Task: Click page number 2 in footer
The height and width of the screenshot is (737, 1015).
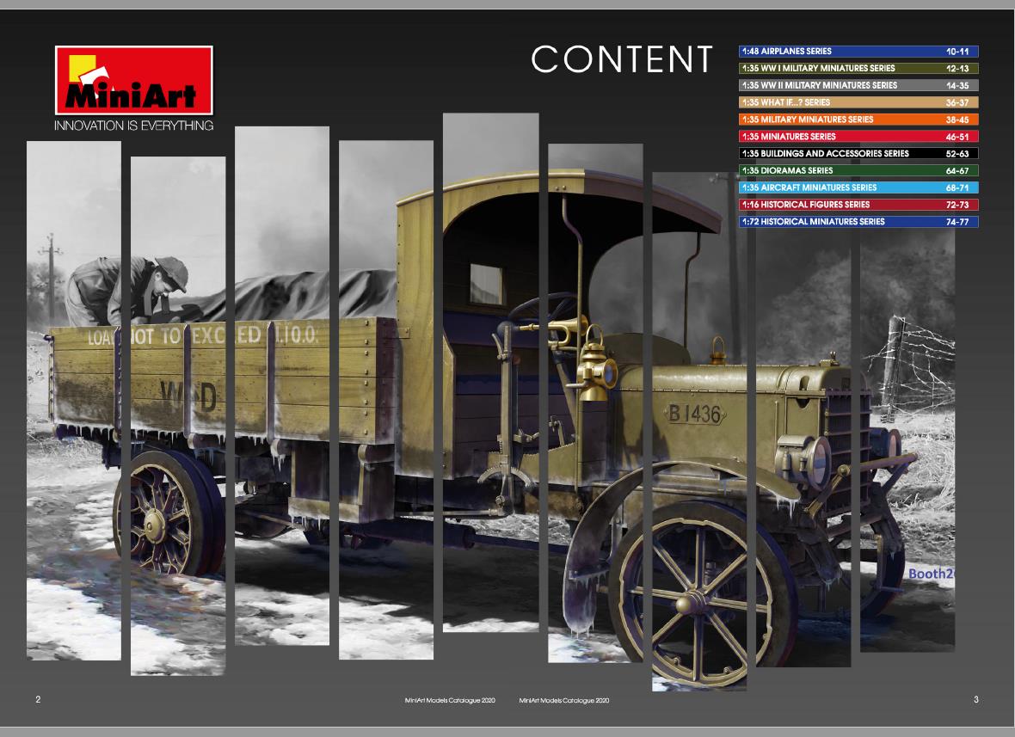Action: click(38, 699)
